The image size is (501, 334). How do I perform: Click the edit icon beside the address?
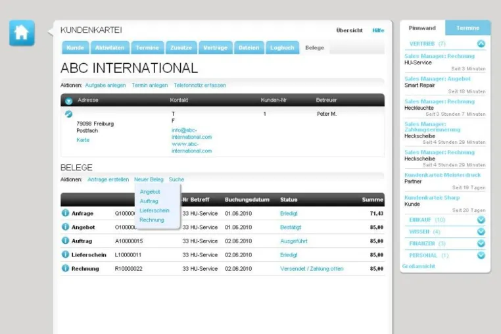pyautogui.click(x=68, y=114)
